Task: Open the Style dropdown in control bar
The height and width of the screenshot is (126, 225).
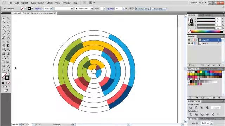Action: pyautogui.click(x=104, y=9)
